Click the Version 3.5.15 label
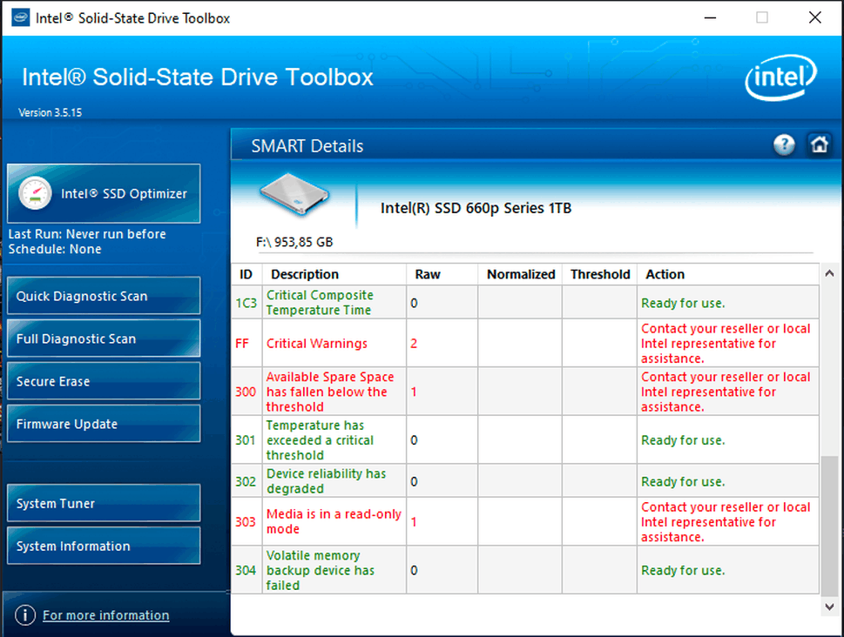Viewport: 844px width, 637px height. (x=50, y=112)
